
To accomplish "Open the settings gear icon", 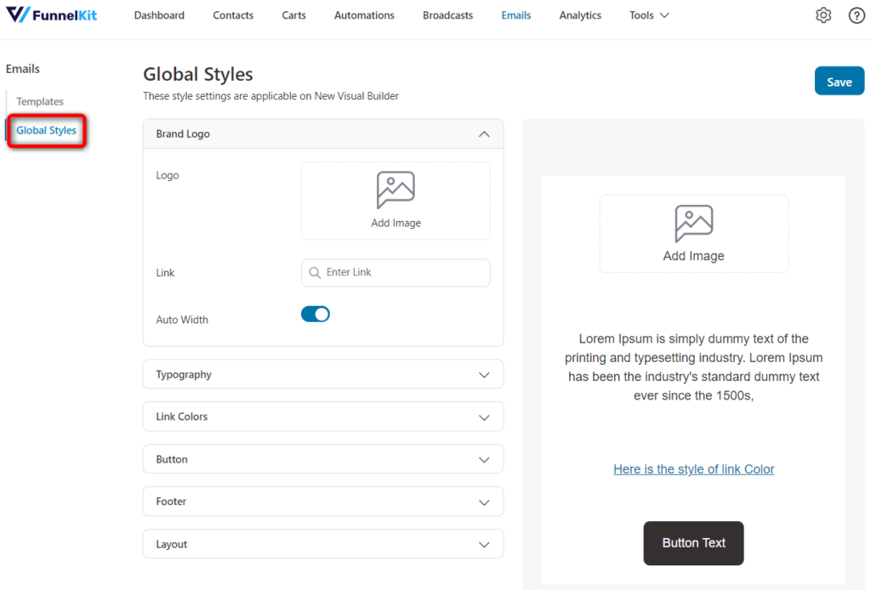I will click(823, 15).
